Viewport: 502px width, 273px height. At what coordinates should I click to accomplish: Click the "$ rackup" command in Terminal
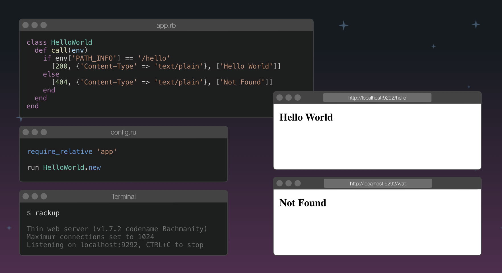43,213
